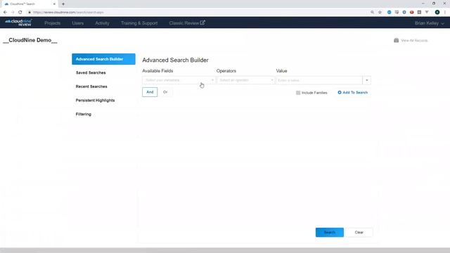Viewport: 450px width, 253px height.
Task: Click the CloudNine Demo project title
Action: [x=30, y=40]
